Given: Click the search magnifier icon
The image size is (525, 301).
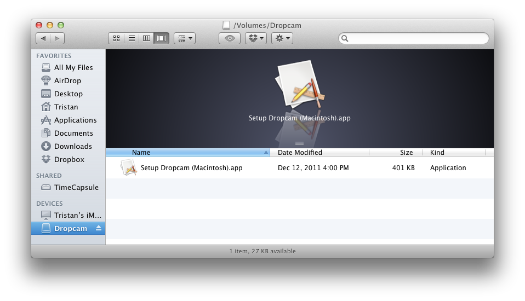Looking at the screenshot, I should pos(345,38).
